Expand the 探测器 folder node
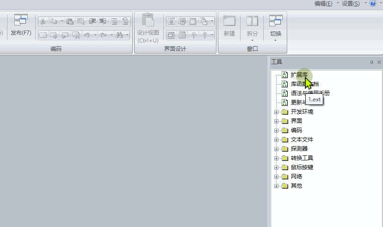Screen dimensions: 383x227 pos(276,149)
